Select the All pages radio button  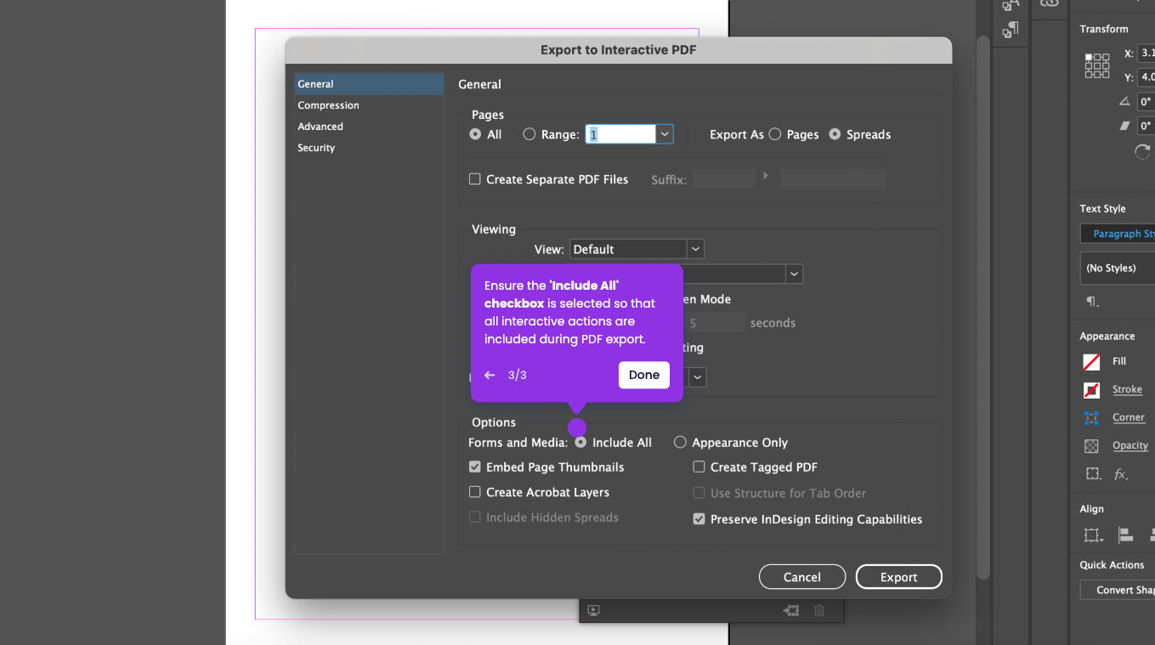475,134
